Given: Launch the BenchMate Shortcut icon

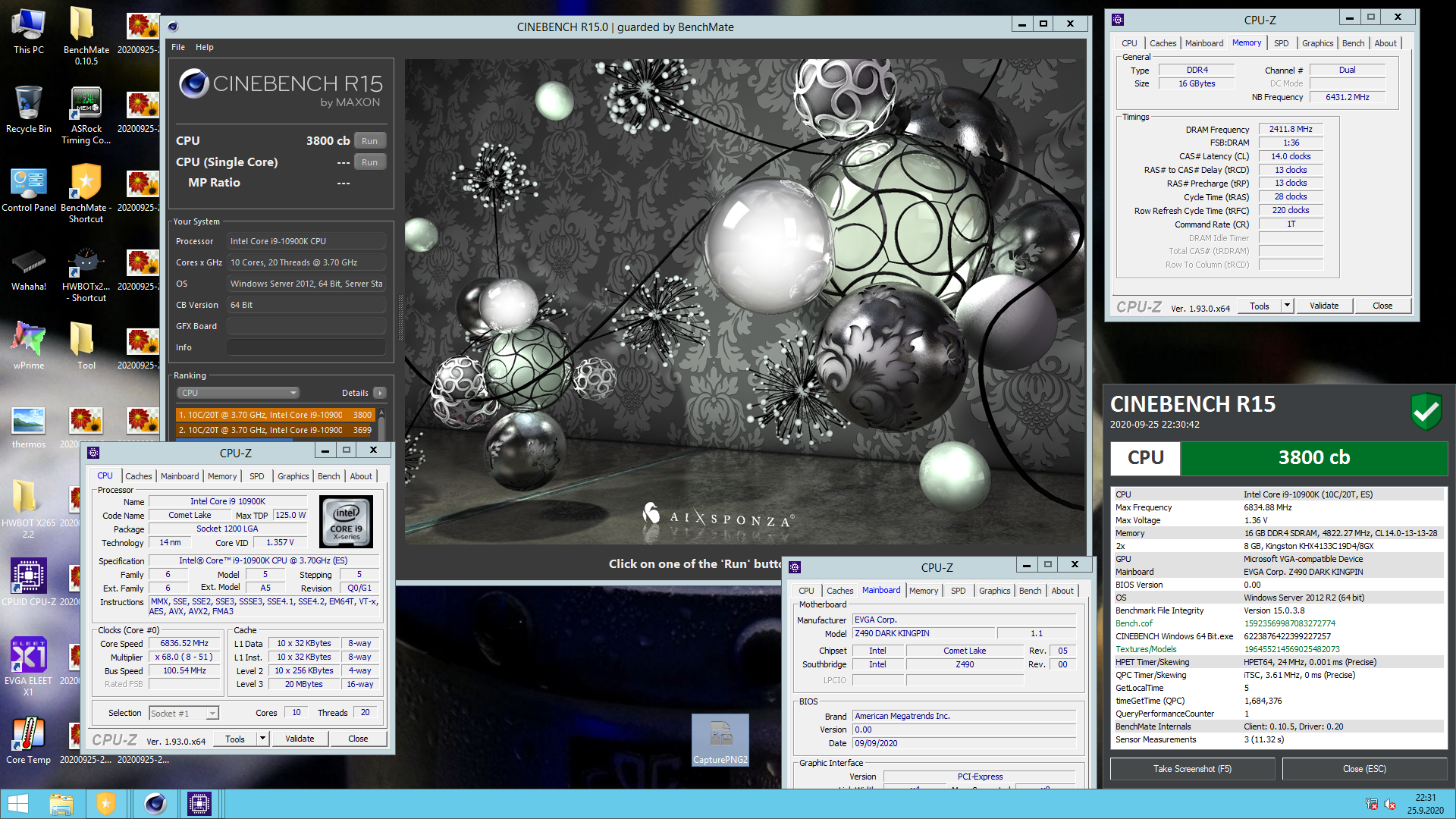Looking at the screenshot, I should (x=86, y=193).
